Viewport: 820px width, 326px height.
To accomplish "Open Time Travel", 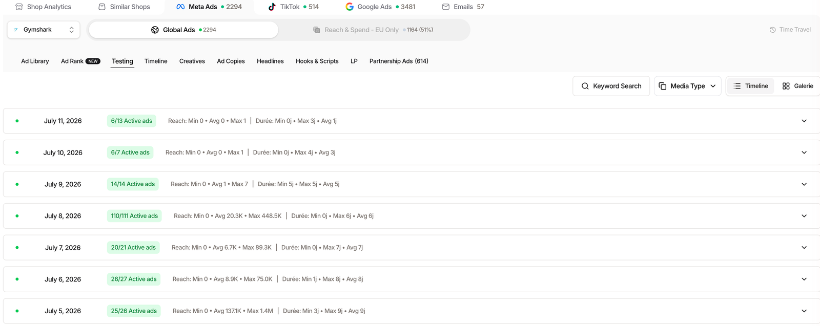I will pyautogui.click(x=790, y=30).
